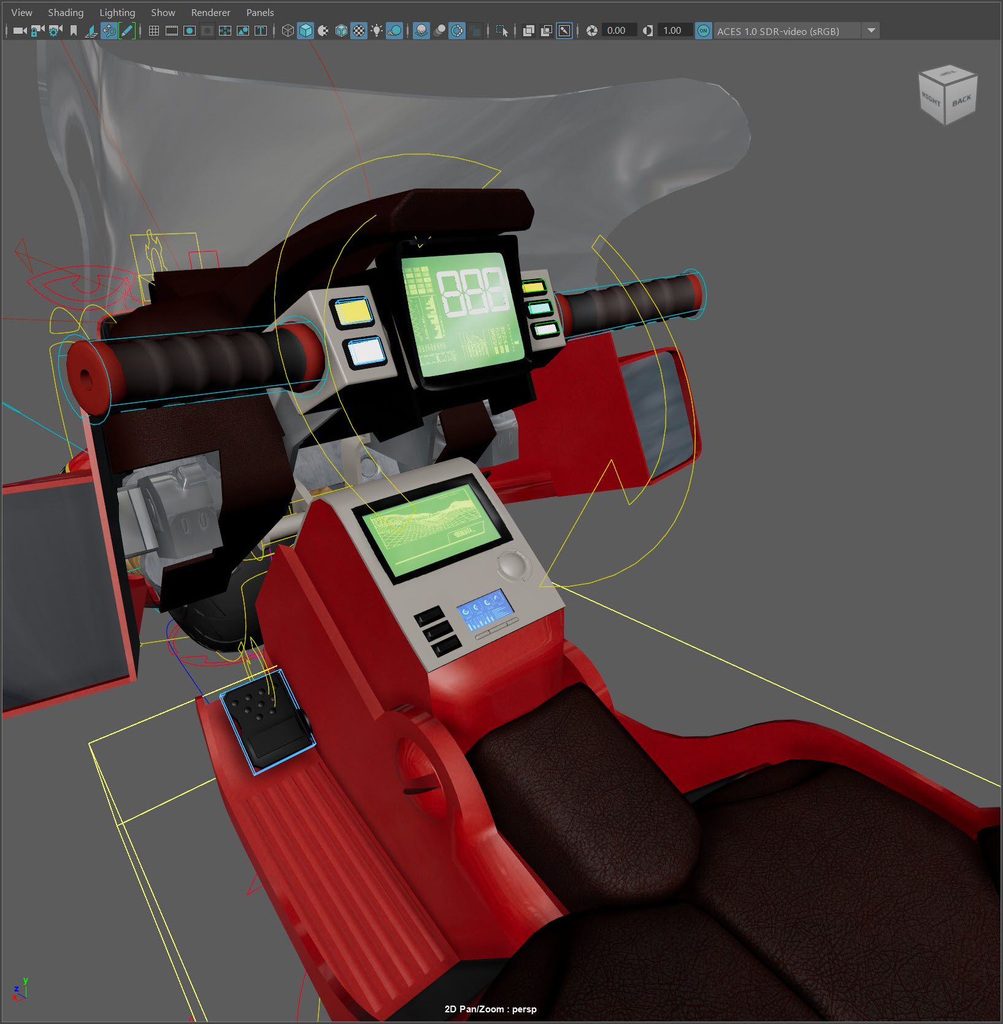Activate the Grease Pencil icon
The height and width of the screenshot is (1024, 1003).
[127, 31]
